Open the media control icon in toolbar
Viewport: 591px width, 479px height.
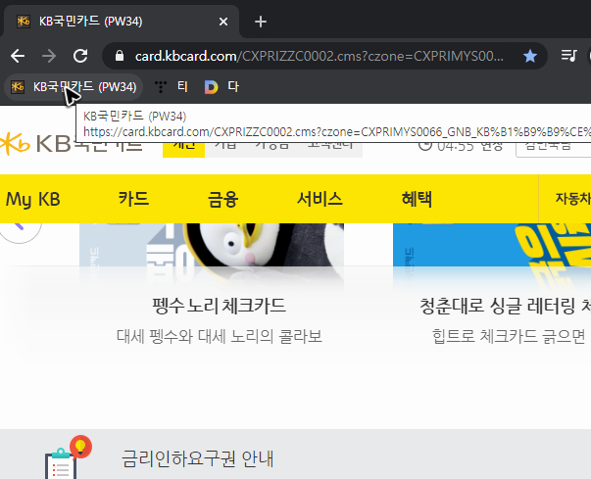(x=568, y=56)
